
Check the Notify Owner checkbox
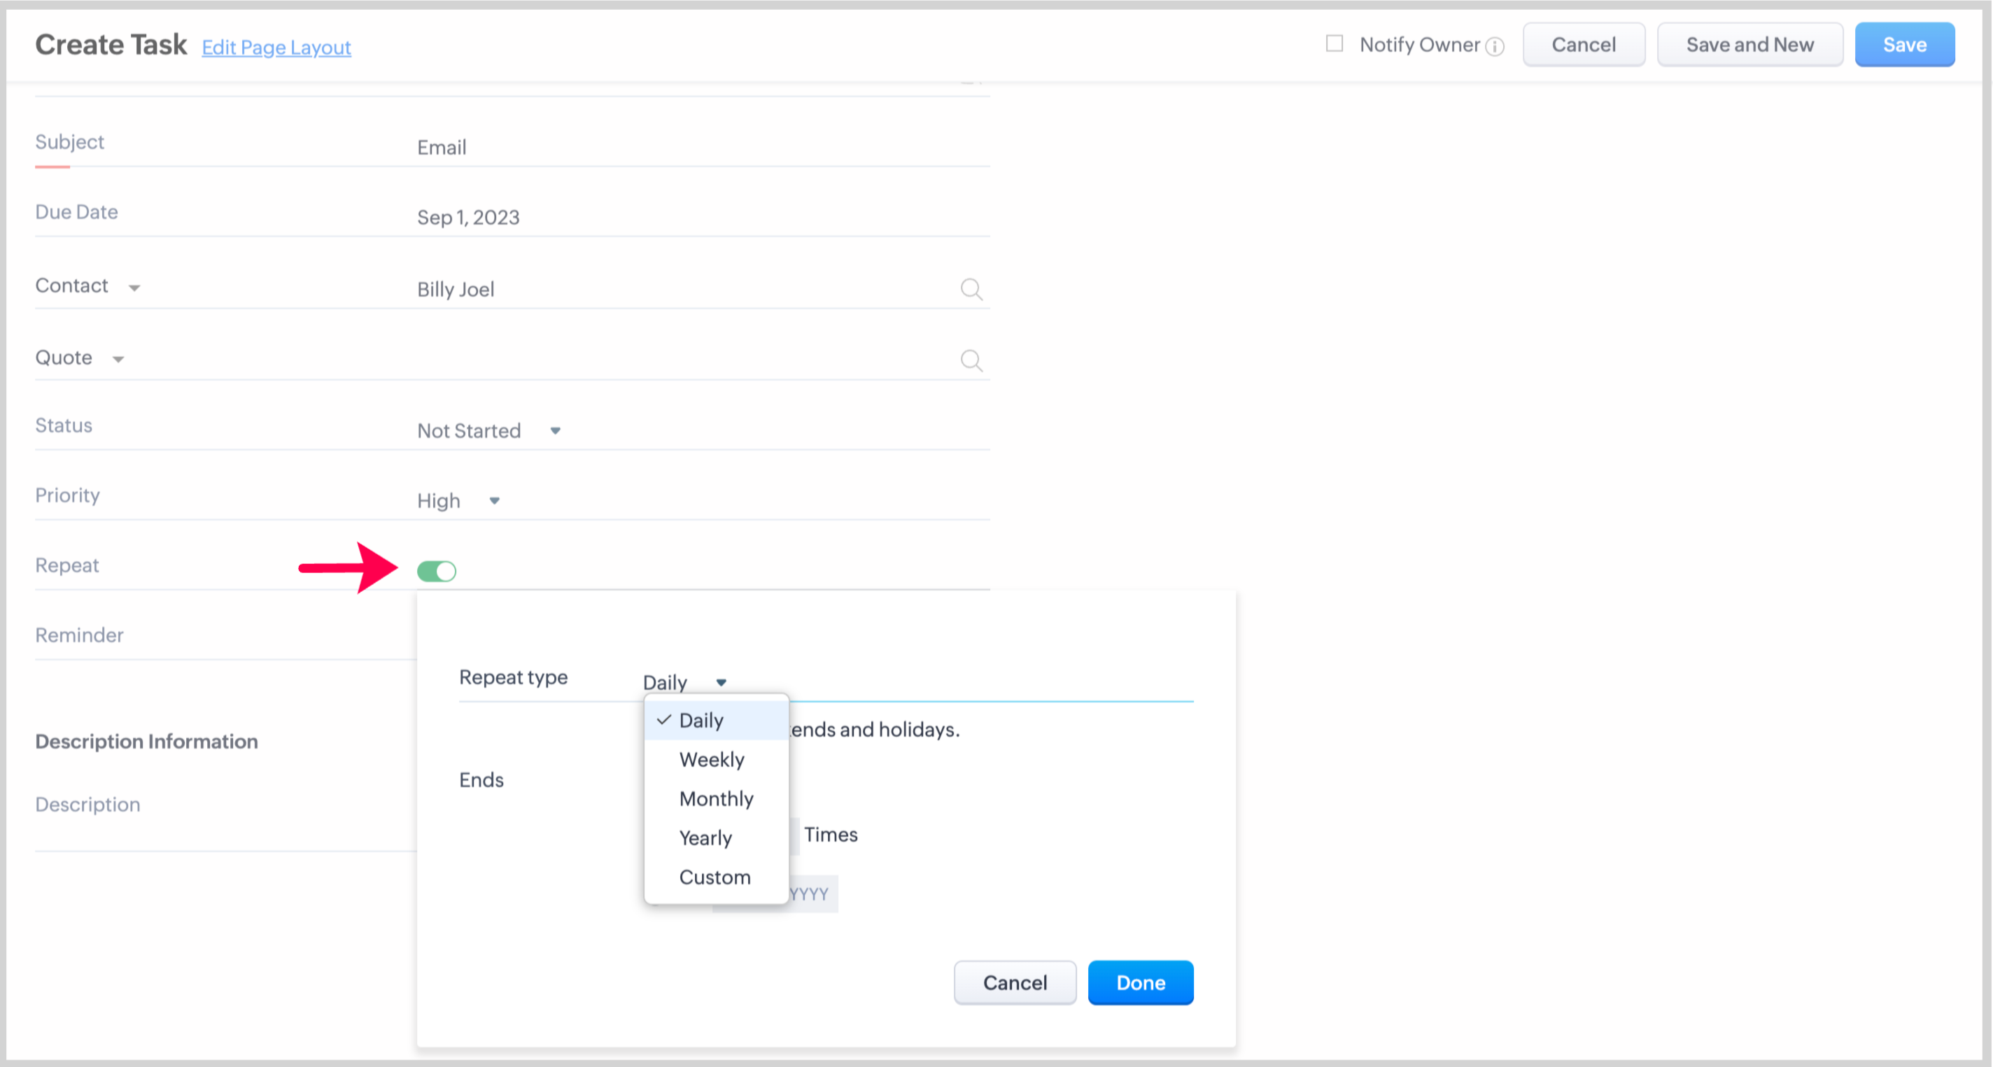(1334, 44)
